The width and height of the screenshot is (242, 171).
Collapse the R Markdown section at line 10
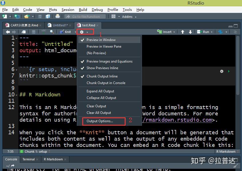(17, 95)
